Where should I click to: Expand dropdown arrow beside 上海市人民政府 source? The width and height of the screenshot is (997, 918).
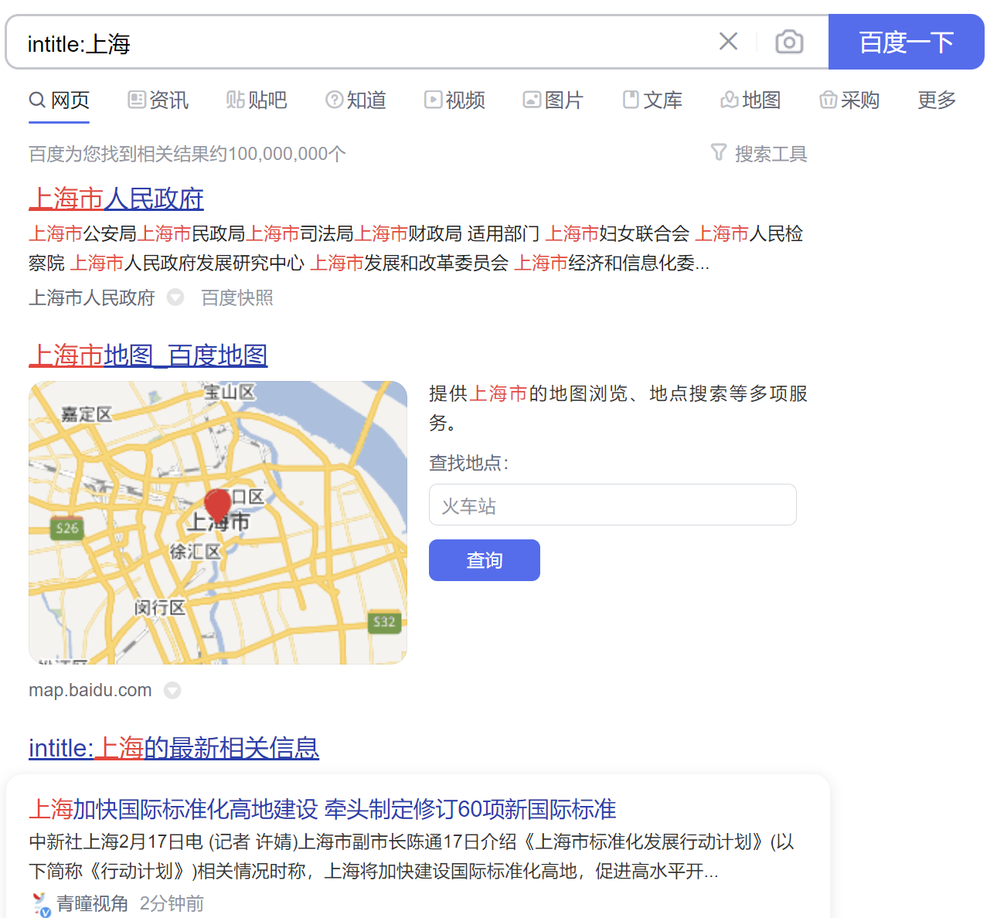(175, 297)
